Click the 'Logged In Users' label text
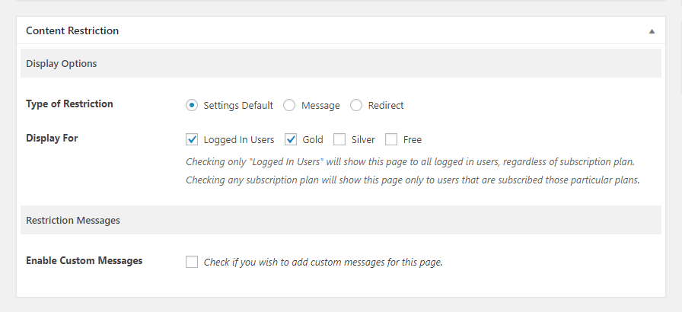Screen dimensions: 682x312 [x=239, y=140]
